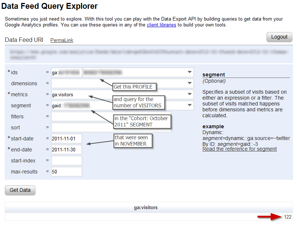Open 'Read the reference for segment' link

click(239, 149)
